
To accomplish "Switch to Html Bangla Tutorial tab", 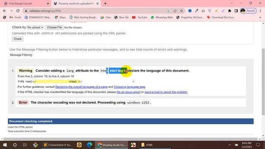I will click(25, 4).
